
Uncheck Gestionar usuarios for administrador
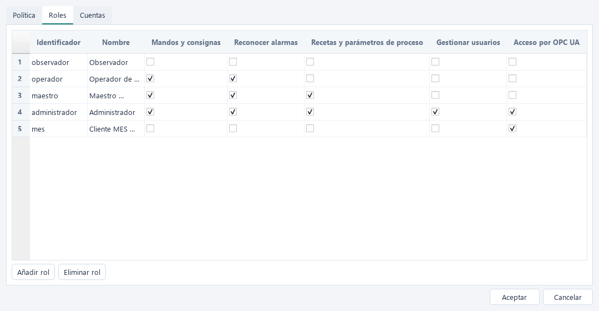435,112
